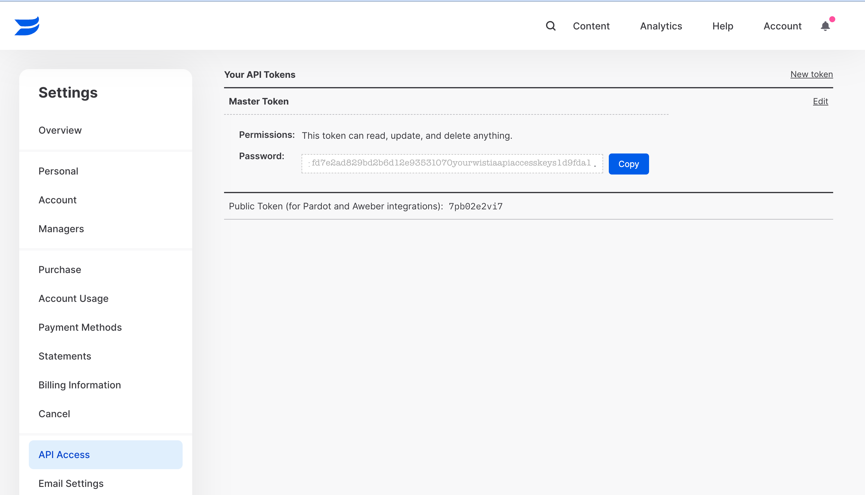
Task: Copy the master token password
Action: tap(628, 164)
